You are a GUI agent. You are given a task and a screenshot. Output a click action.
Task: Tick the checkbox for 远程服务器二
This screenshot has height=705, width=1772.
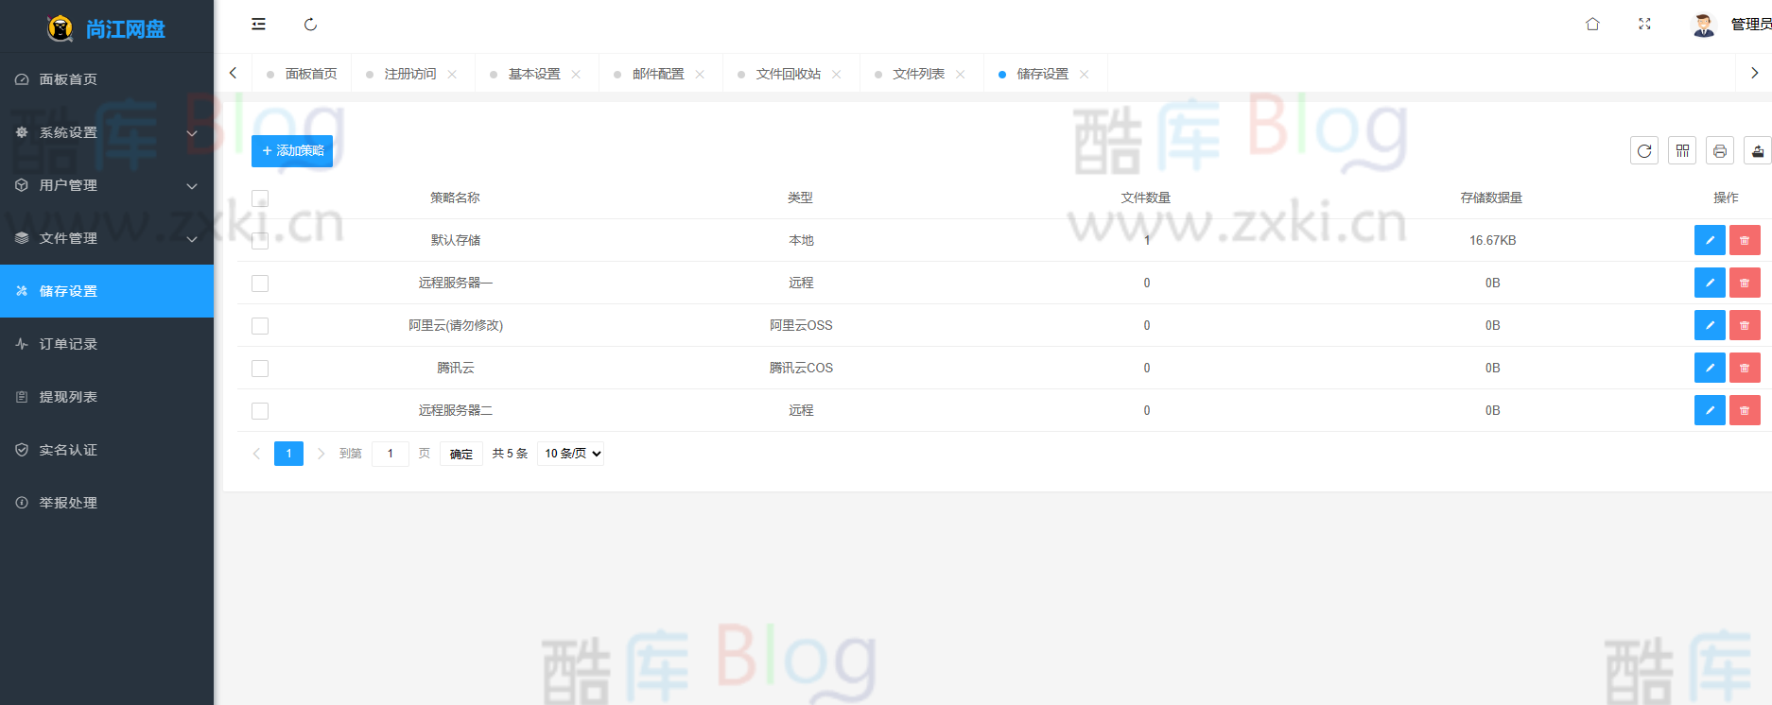coord(260,411)
